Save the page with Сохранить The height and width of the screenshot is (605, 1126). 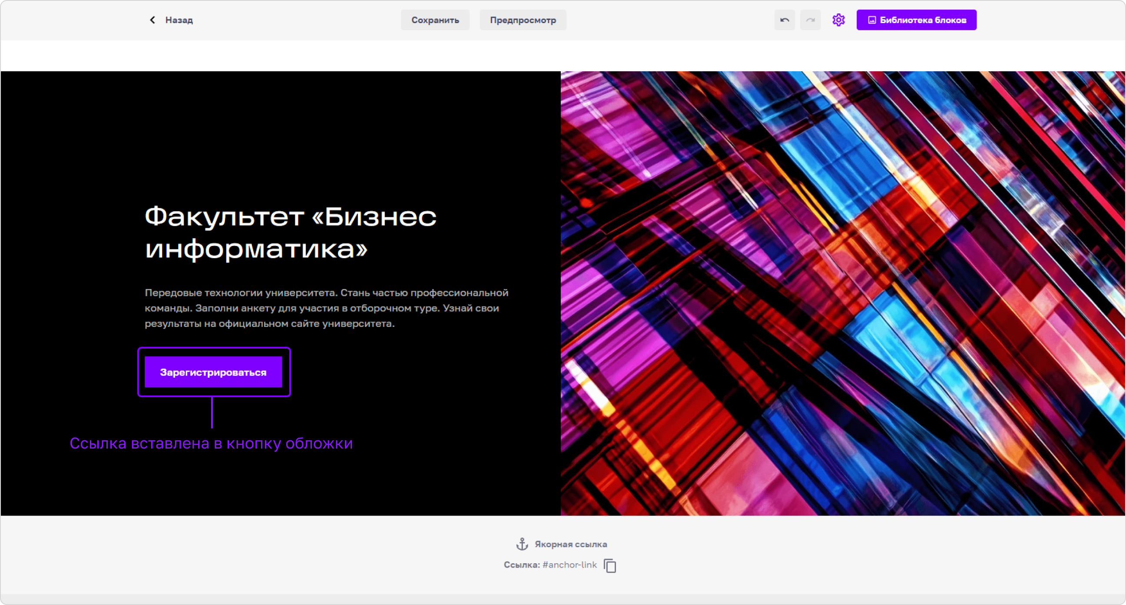435,20
